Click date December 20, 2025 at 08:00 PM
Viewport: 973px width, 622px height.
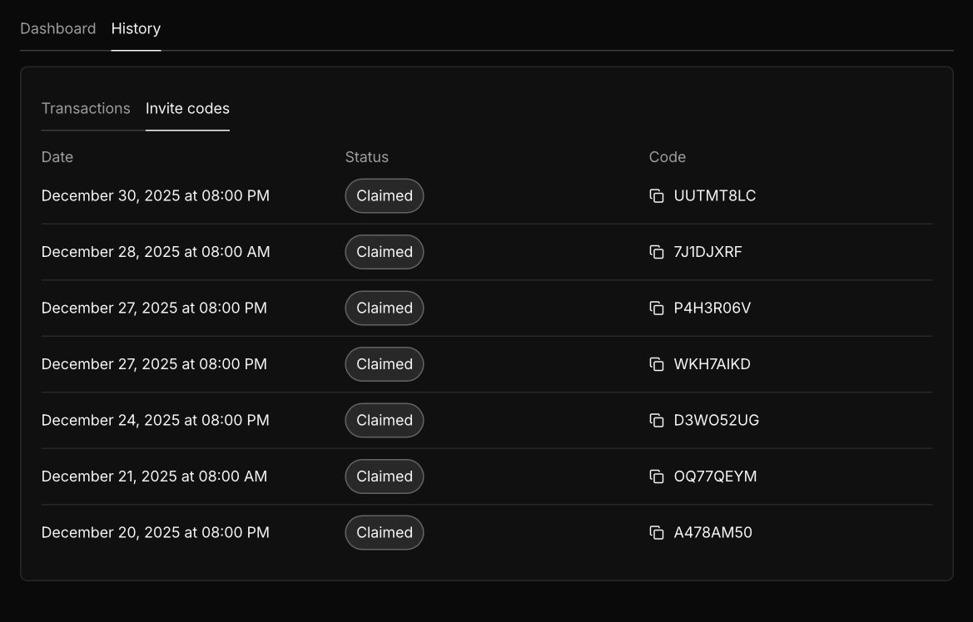point(155,533)
